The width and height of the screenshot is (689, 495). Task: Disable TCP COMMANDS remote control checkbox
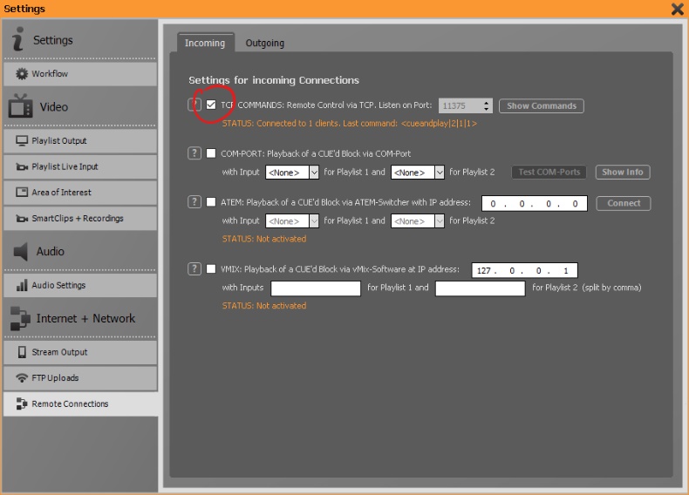pyautogui.click(x=211, y=105)
